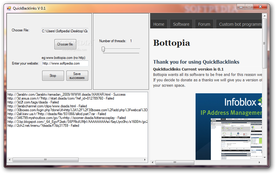Click the browser panel left scroll arrow

click(153, 162)
